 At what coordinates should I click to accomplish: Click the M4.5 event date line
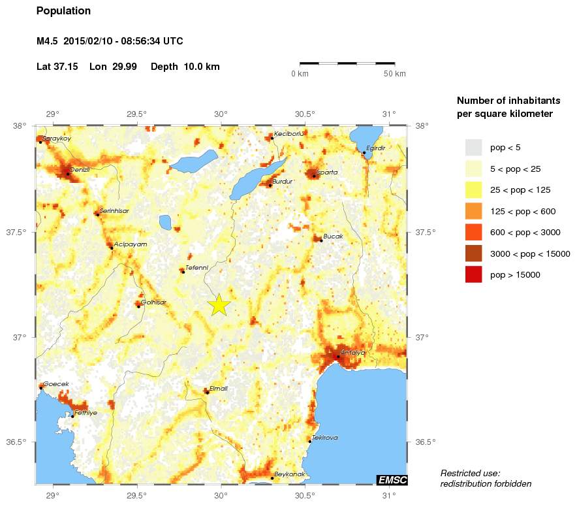[x=110, y=41]
